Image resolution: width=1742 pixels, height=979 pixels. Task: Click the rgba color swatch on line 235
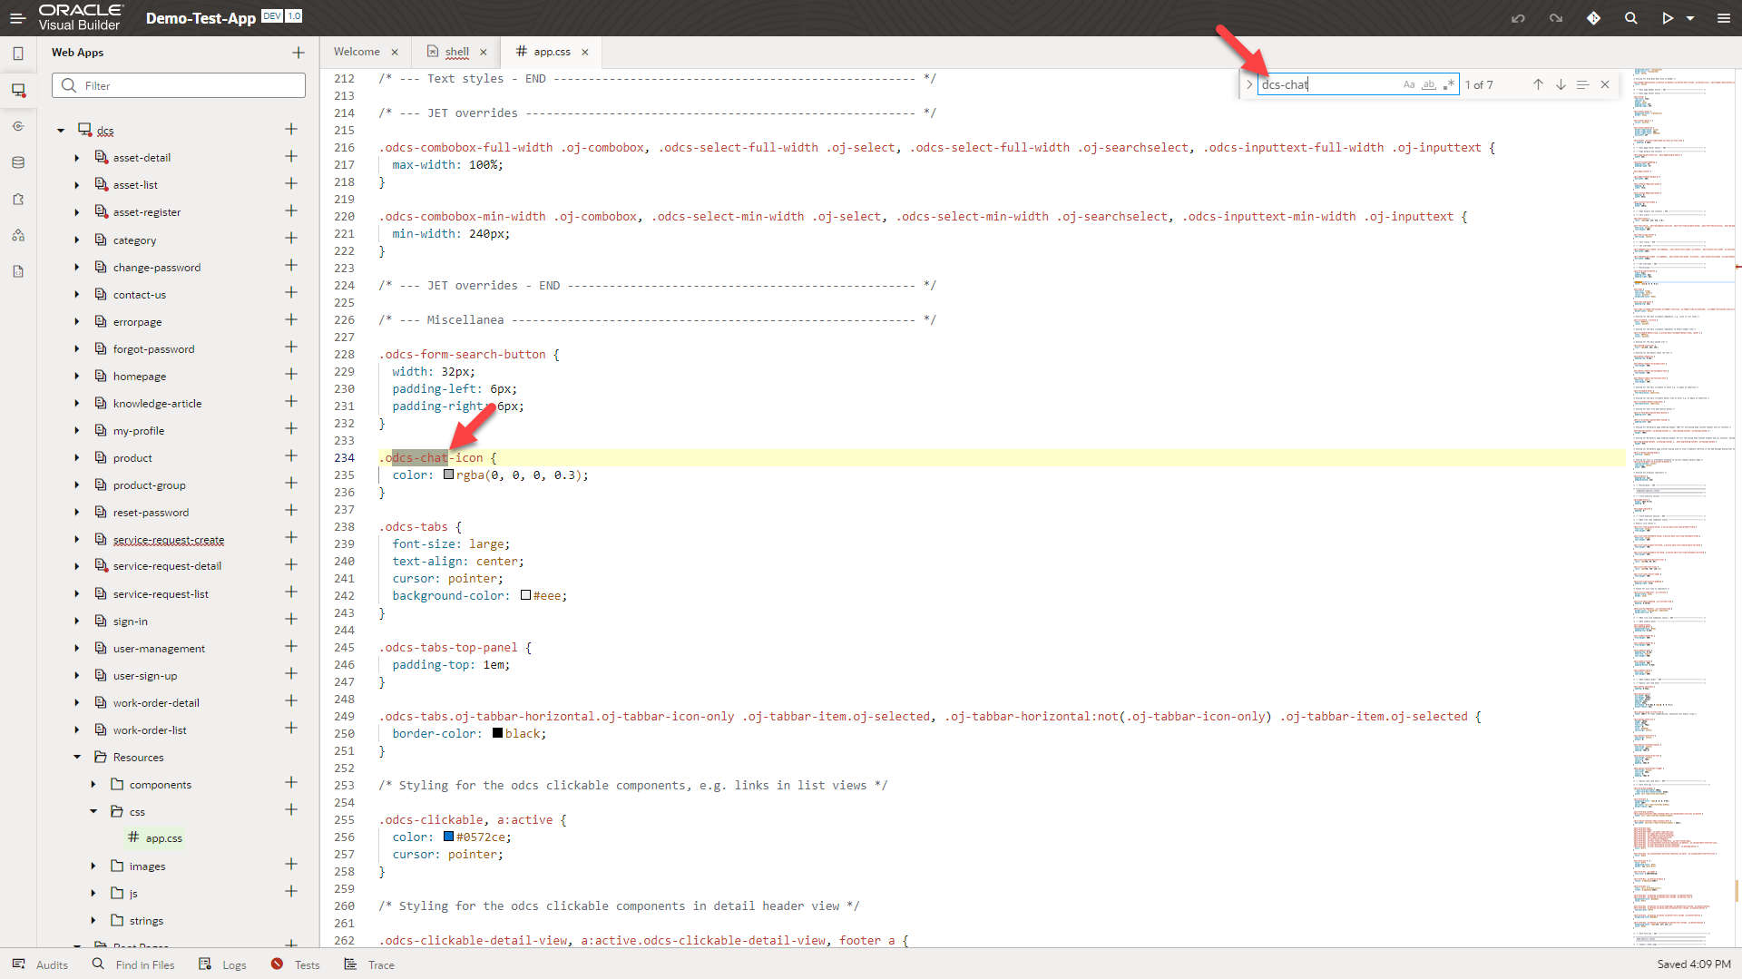click(448, 475)
